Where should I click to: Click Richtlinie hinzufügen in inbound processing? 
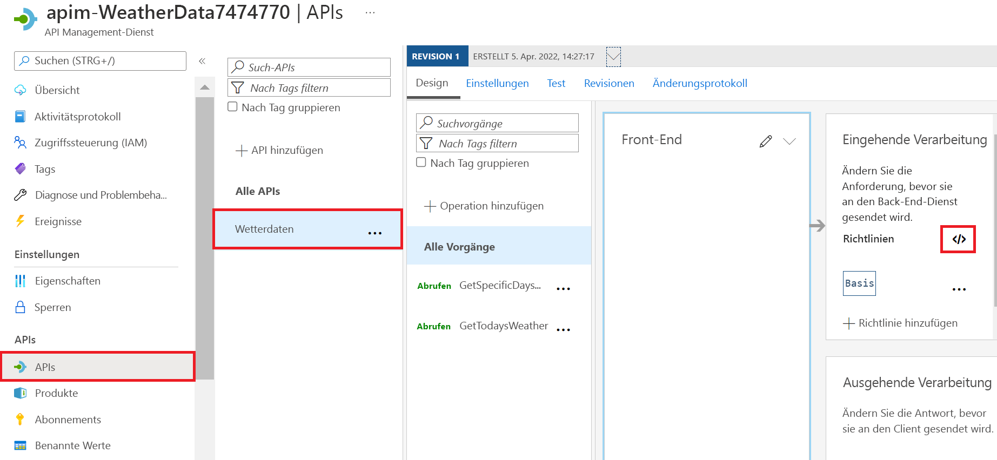coord(900,323)
